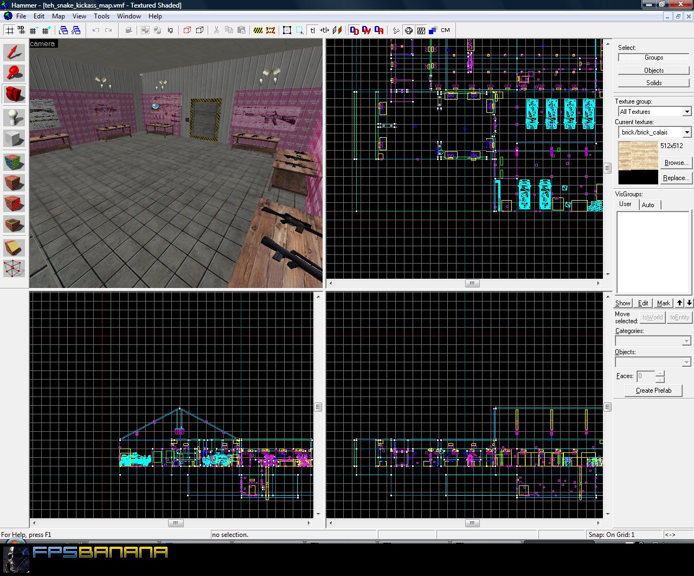Increase the Faces counter stepper
The width and height of the screenshot is (694, 576).
pyautogui.click(x=660, y=373)
